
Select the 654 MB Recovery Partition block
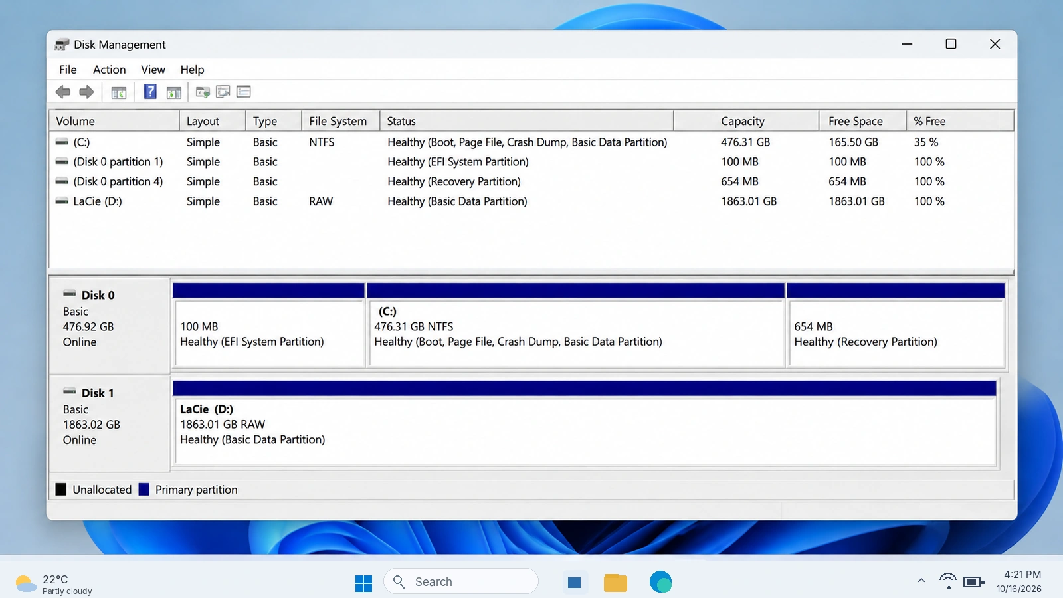896,326
